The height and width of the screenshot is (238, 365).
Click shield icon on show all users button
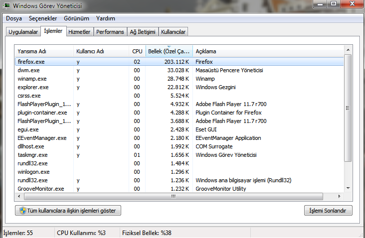click(22, 211)
